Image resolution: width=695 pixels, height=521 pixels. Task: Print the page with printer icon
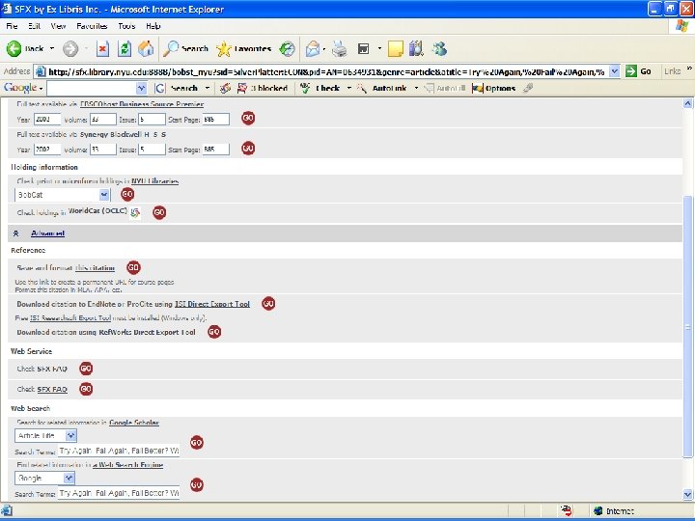pyautogui.click(x=340, y=49)
